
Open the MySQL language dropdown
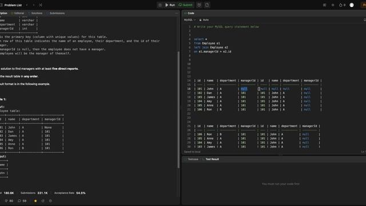[x=189, y=20]
